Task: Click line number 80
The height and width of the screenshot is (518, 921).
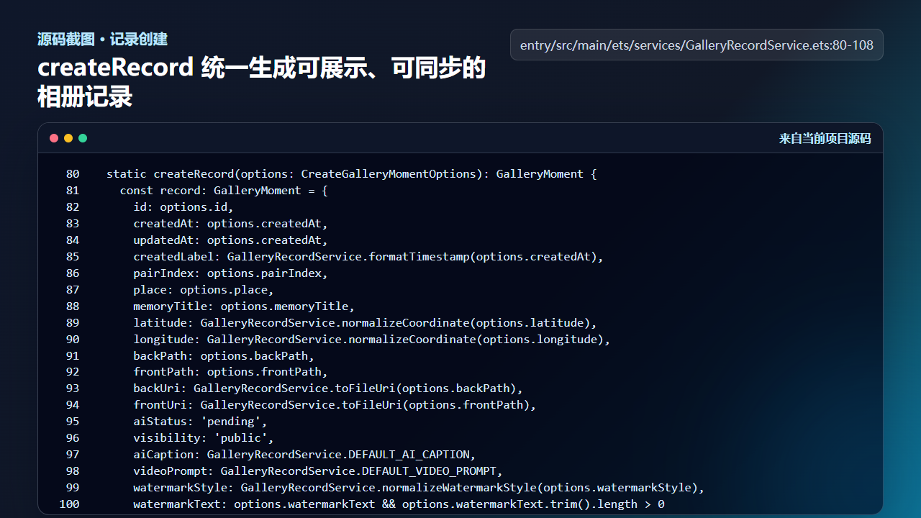Action: tap(72, 174)
